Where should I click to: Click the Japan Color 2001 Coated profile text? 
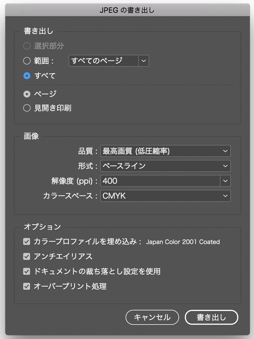tap(183, 242)
